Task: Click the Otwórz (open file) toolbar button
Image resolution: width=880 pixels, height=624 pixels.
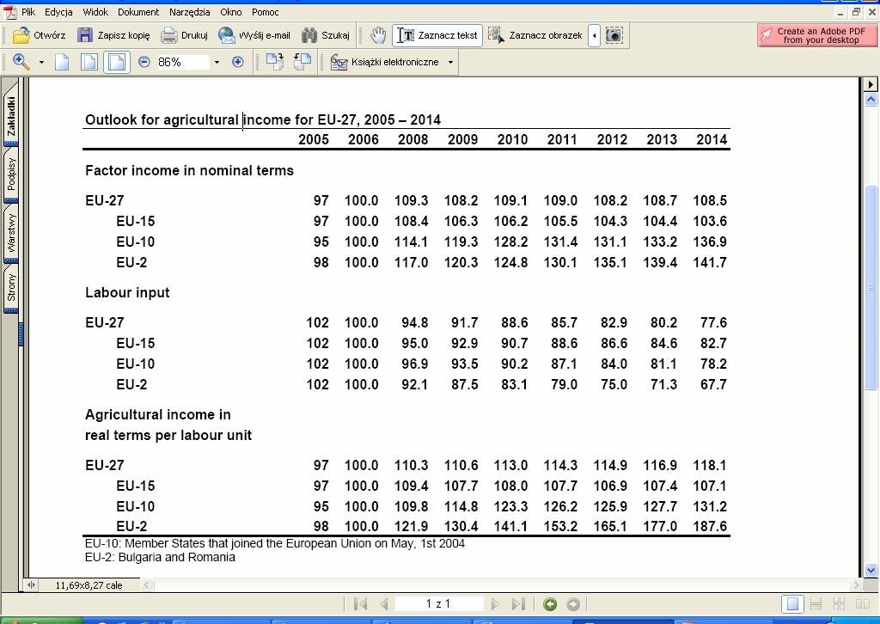Action: pyautogui.click(x=40, y=35)
